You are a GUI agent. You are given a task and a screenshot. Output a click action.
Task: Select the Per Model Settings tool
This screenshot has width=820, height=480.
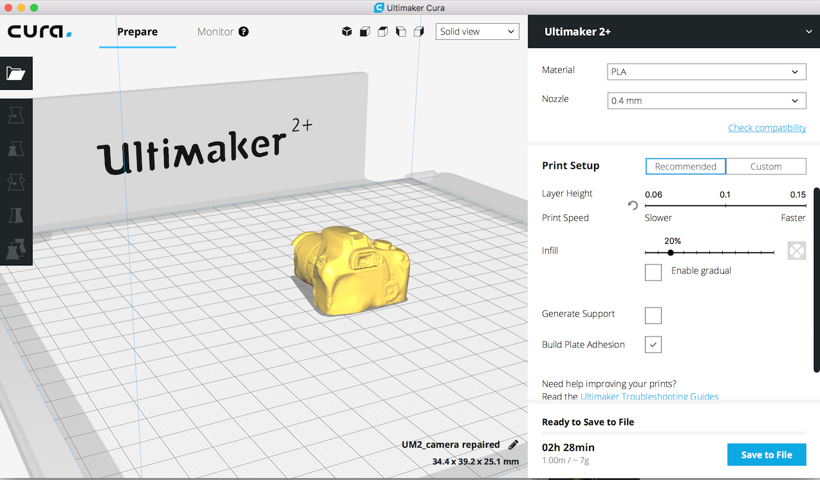tap(16, 248)
